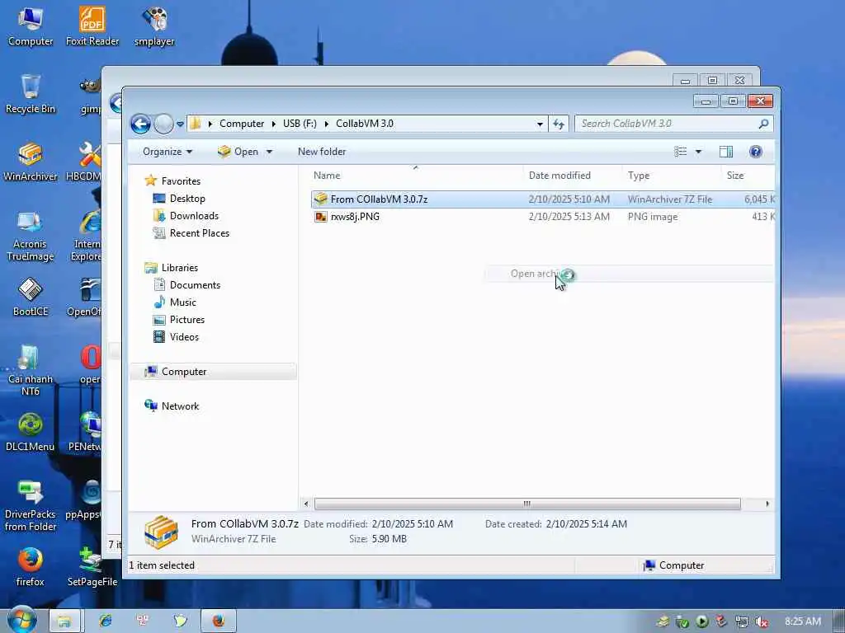Open Internet Explorer taskbar icon

[x=105, y=621]
